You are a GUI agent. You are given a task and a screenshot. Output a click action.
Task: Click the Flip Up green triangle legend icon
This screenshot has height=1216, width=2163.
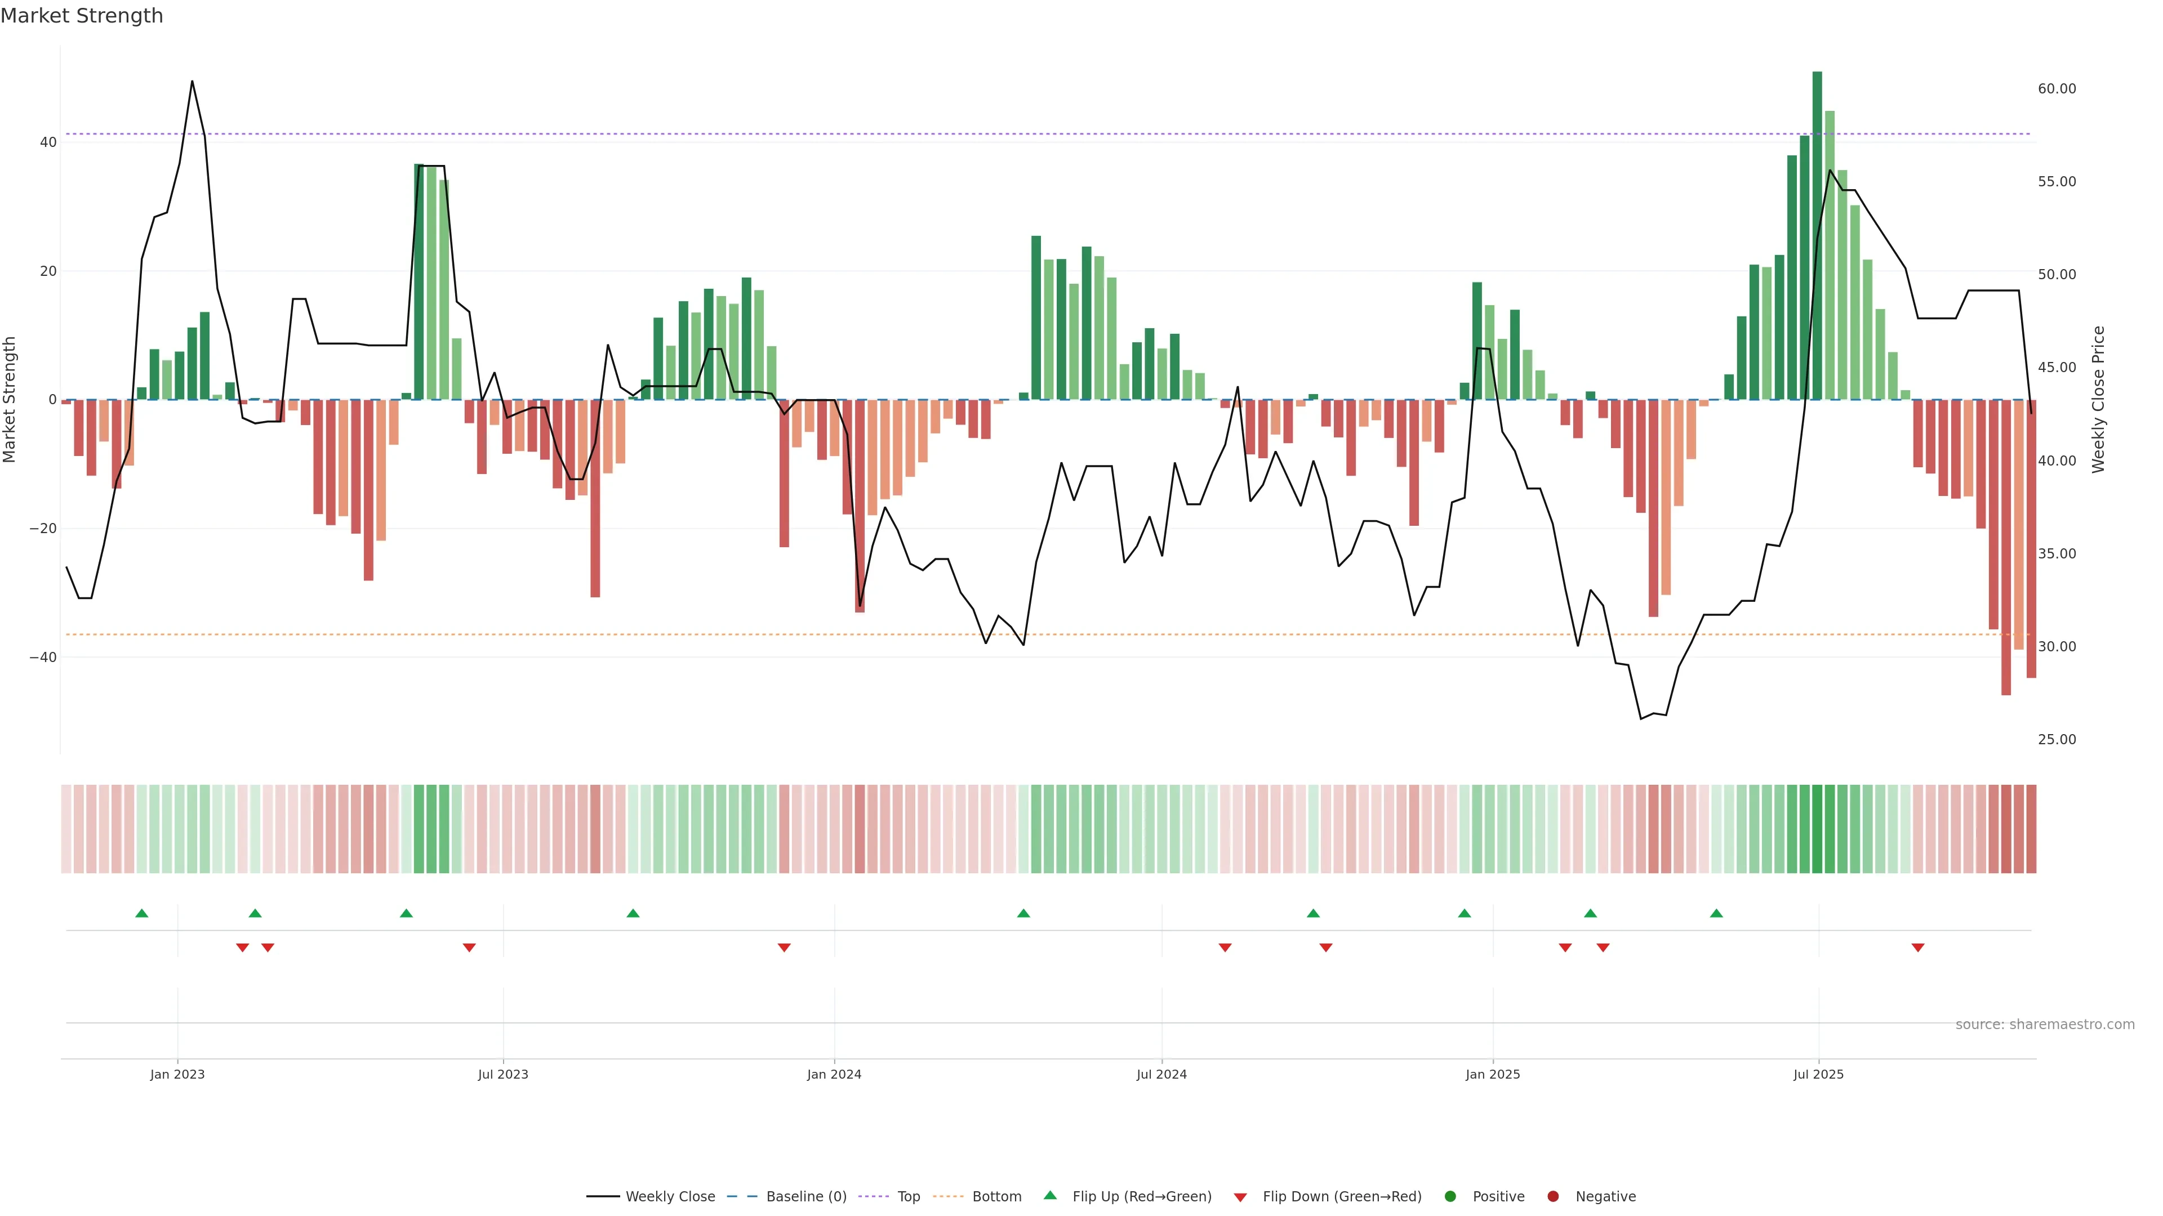[1049, 1195]
